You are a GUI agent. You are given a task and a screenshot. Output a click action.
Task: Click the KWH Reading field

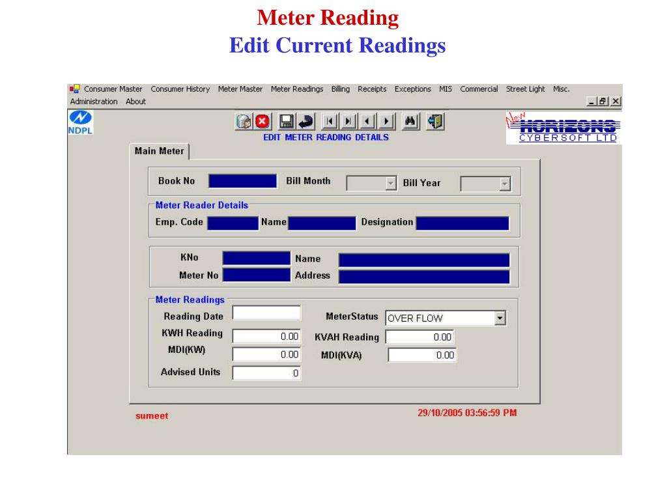pyautogui.click(x=266, y=337)
